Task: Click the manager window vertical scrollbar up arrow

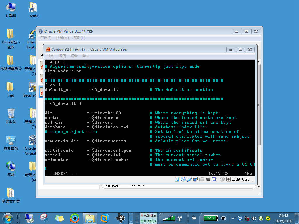Action: [x=259, y=62]
